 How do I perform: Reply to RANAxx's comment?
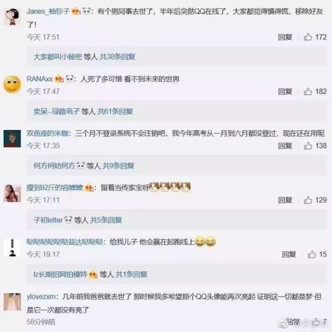point(285,91)
